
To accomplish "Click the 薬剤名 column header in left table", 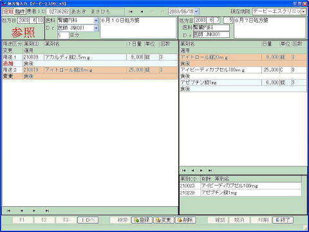I will (x=52, y=44).
